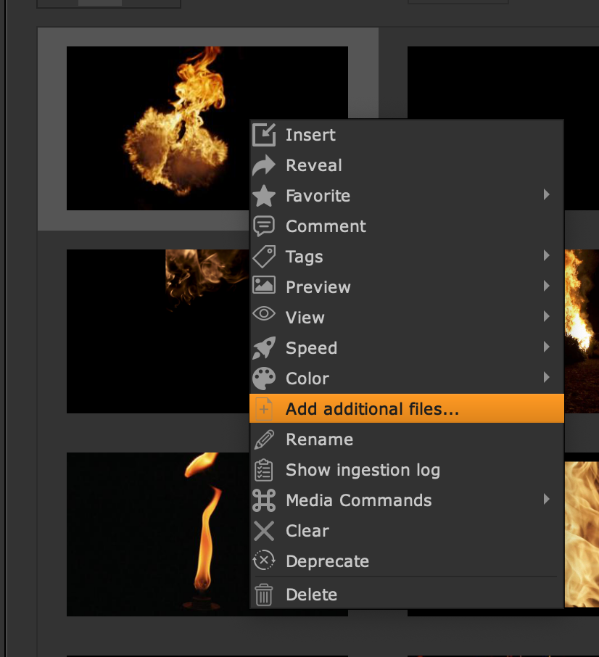
Task: Select Rename from the context menu
Action: [x=319, y=439]
